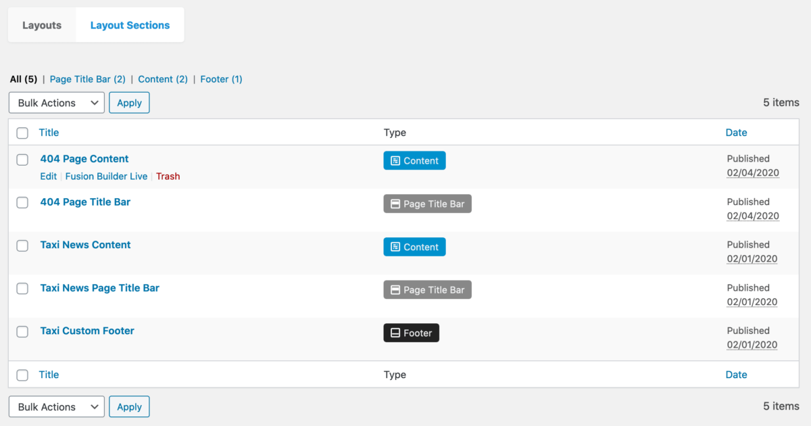Toggle the select-all checkbox in table header
811x426 pixels.
(22, 133)
